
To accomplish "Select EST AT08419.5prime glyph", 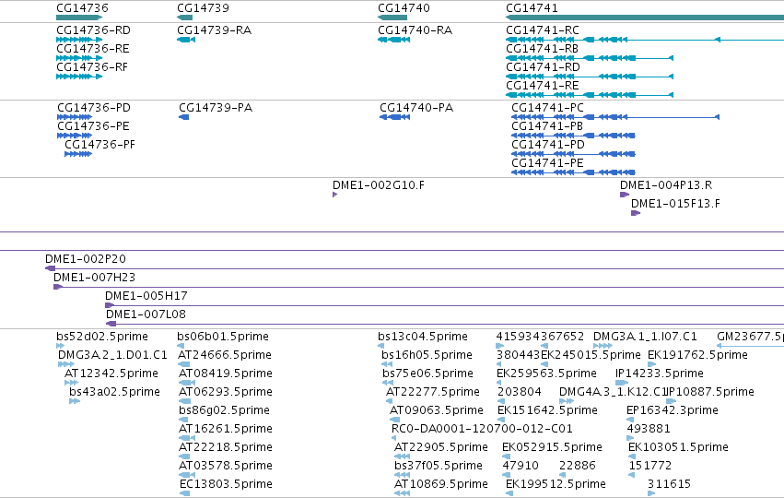I will click(186, 383).
